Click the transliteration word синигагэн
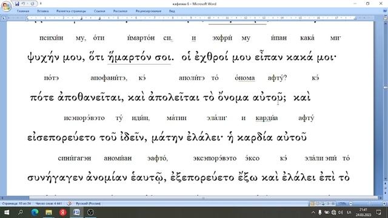Screen dimensions: 388x218 coord(75,158)
